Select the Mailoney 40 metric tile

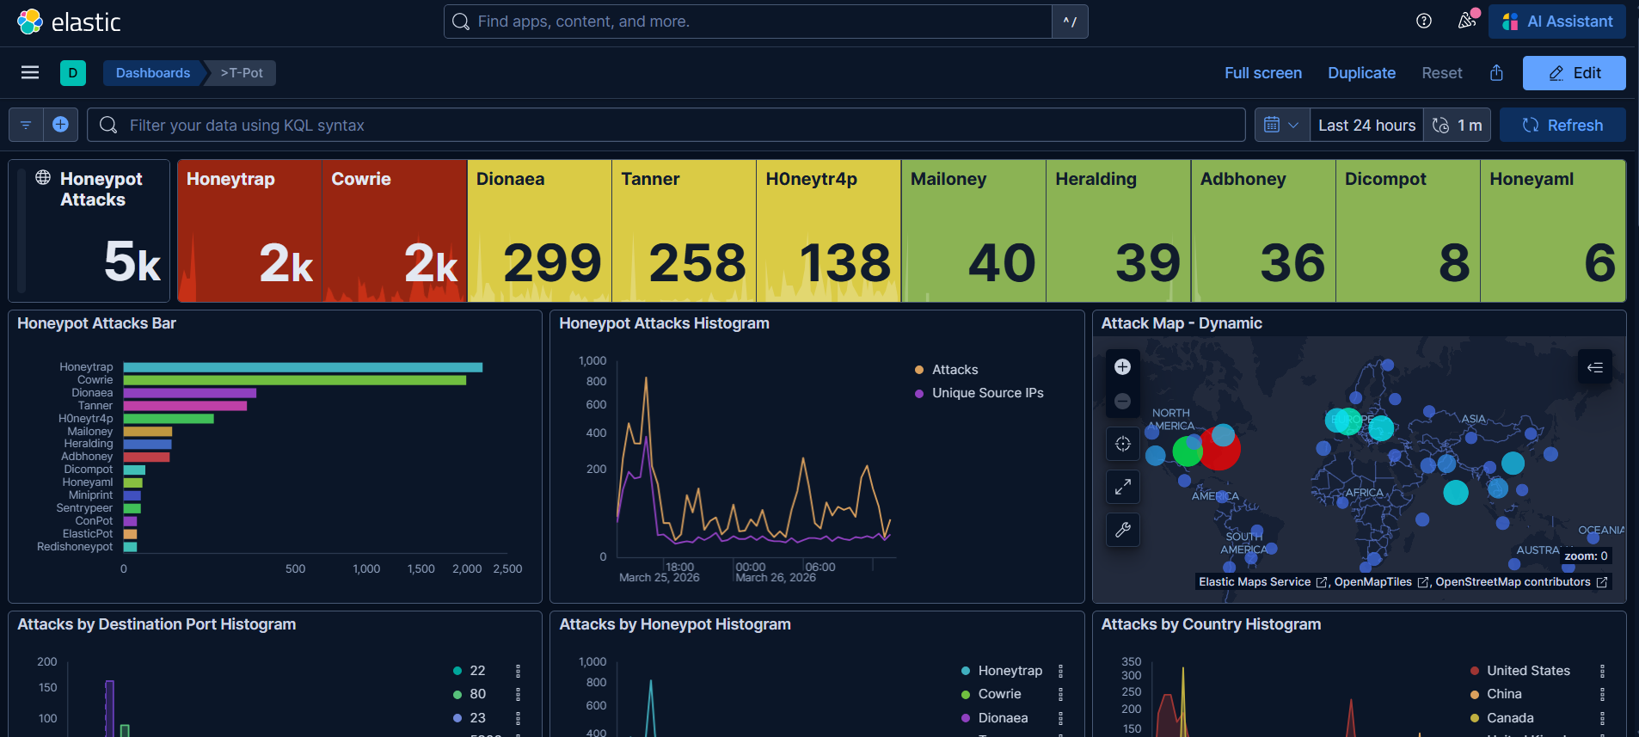(x=973, y=230)
